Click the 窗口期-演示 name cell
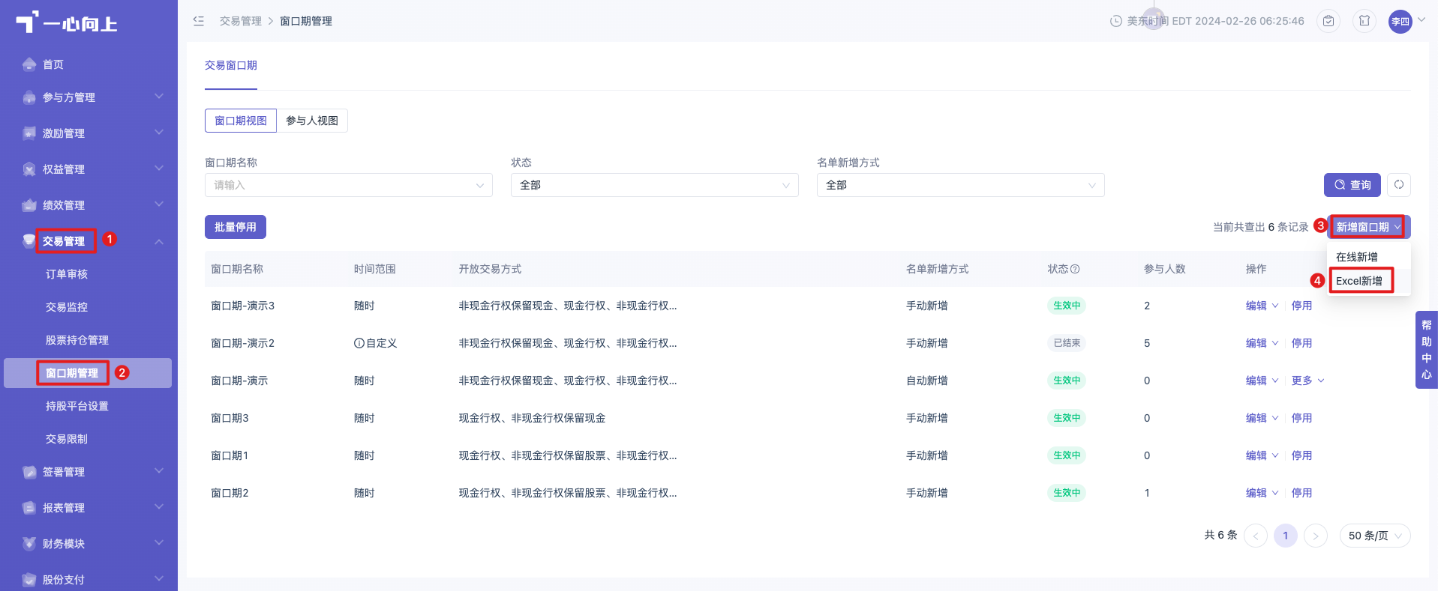Screen dimensions: 1438x591 (x=239, y=381)
